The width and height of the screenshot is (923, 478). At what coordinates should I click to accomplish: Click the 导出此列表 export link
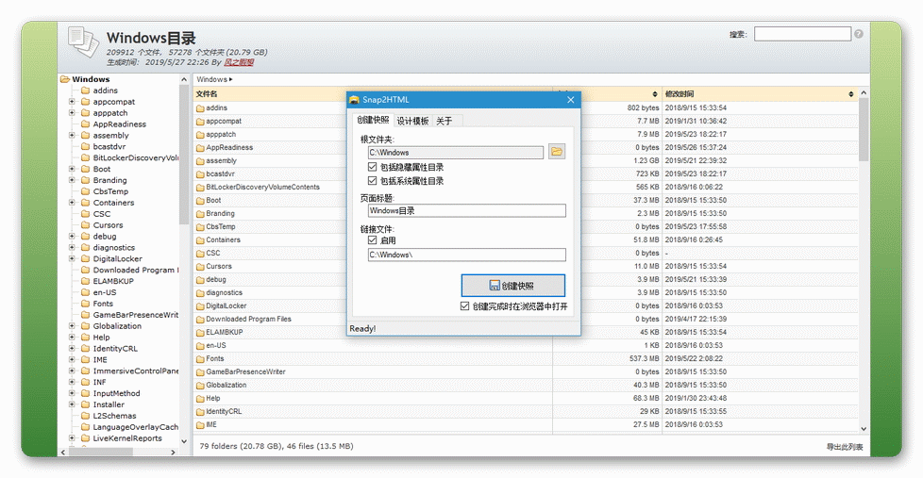coord(844,447)
